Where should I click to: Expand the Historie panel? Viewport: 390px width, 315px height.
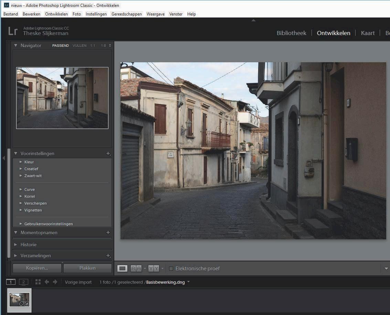[16, 245]
